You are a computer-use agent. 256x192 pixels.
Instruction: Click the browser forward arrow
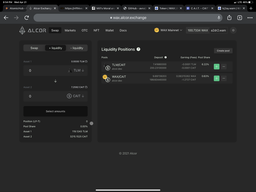pyautogui.click(x=16, y=18)
